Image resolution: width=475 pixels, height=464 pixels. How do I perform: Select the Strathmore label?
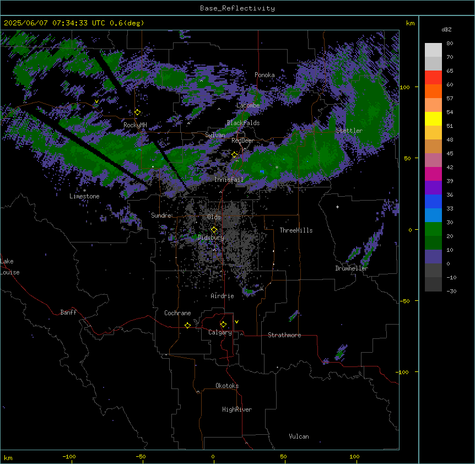(x=284, y=335)
